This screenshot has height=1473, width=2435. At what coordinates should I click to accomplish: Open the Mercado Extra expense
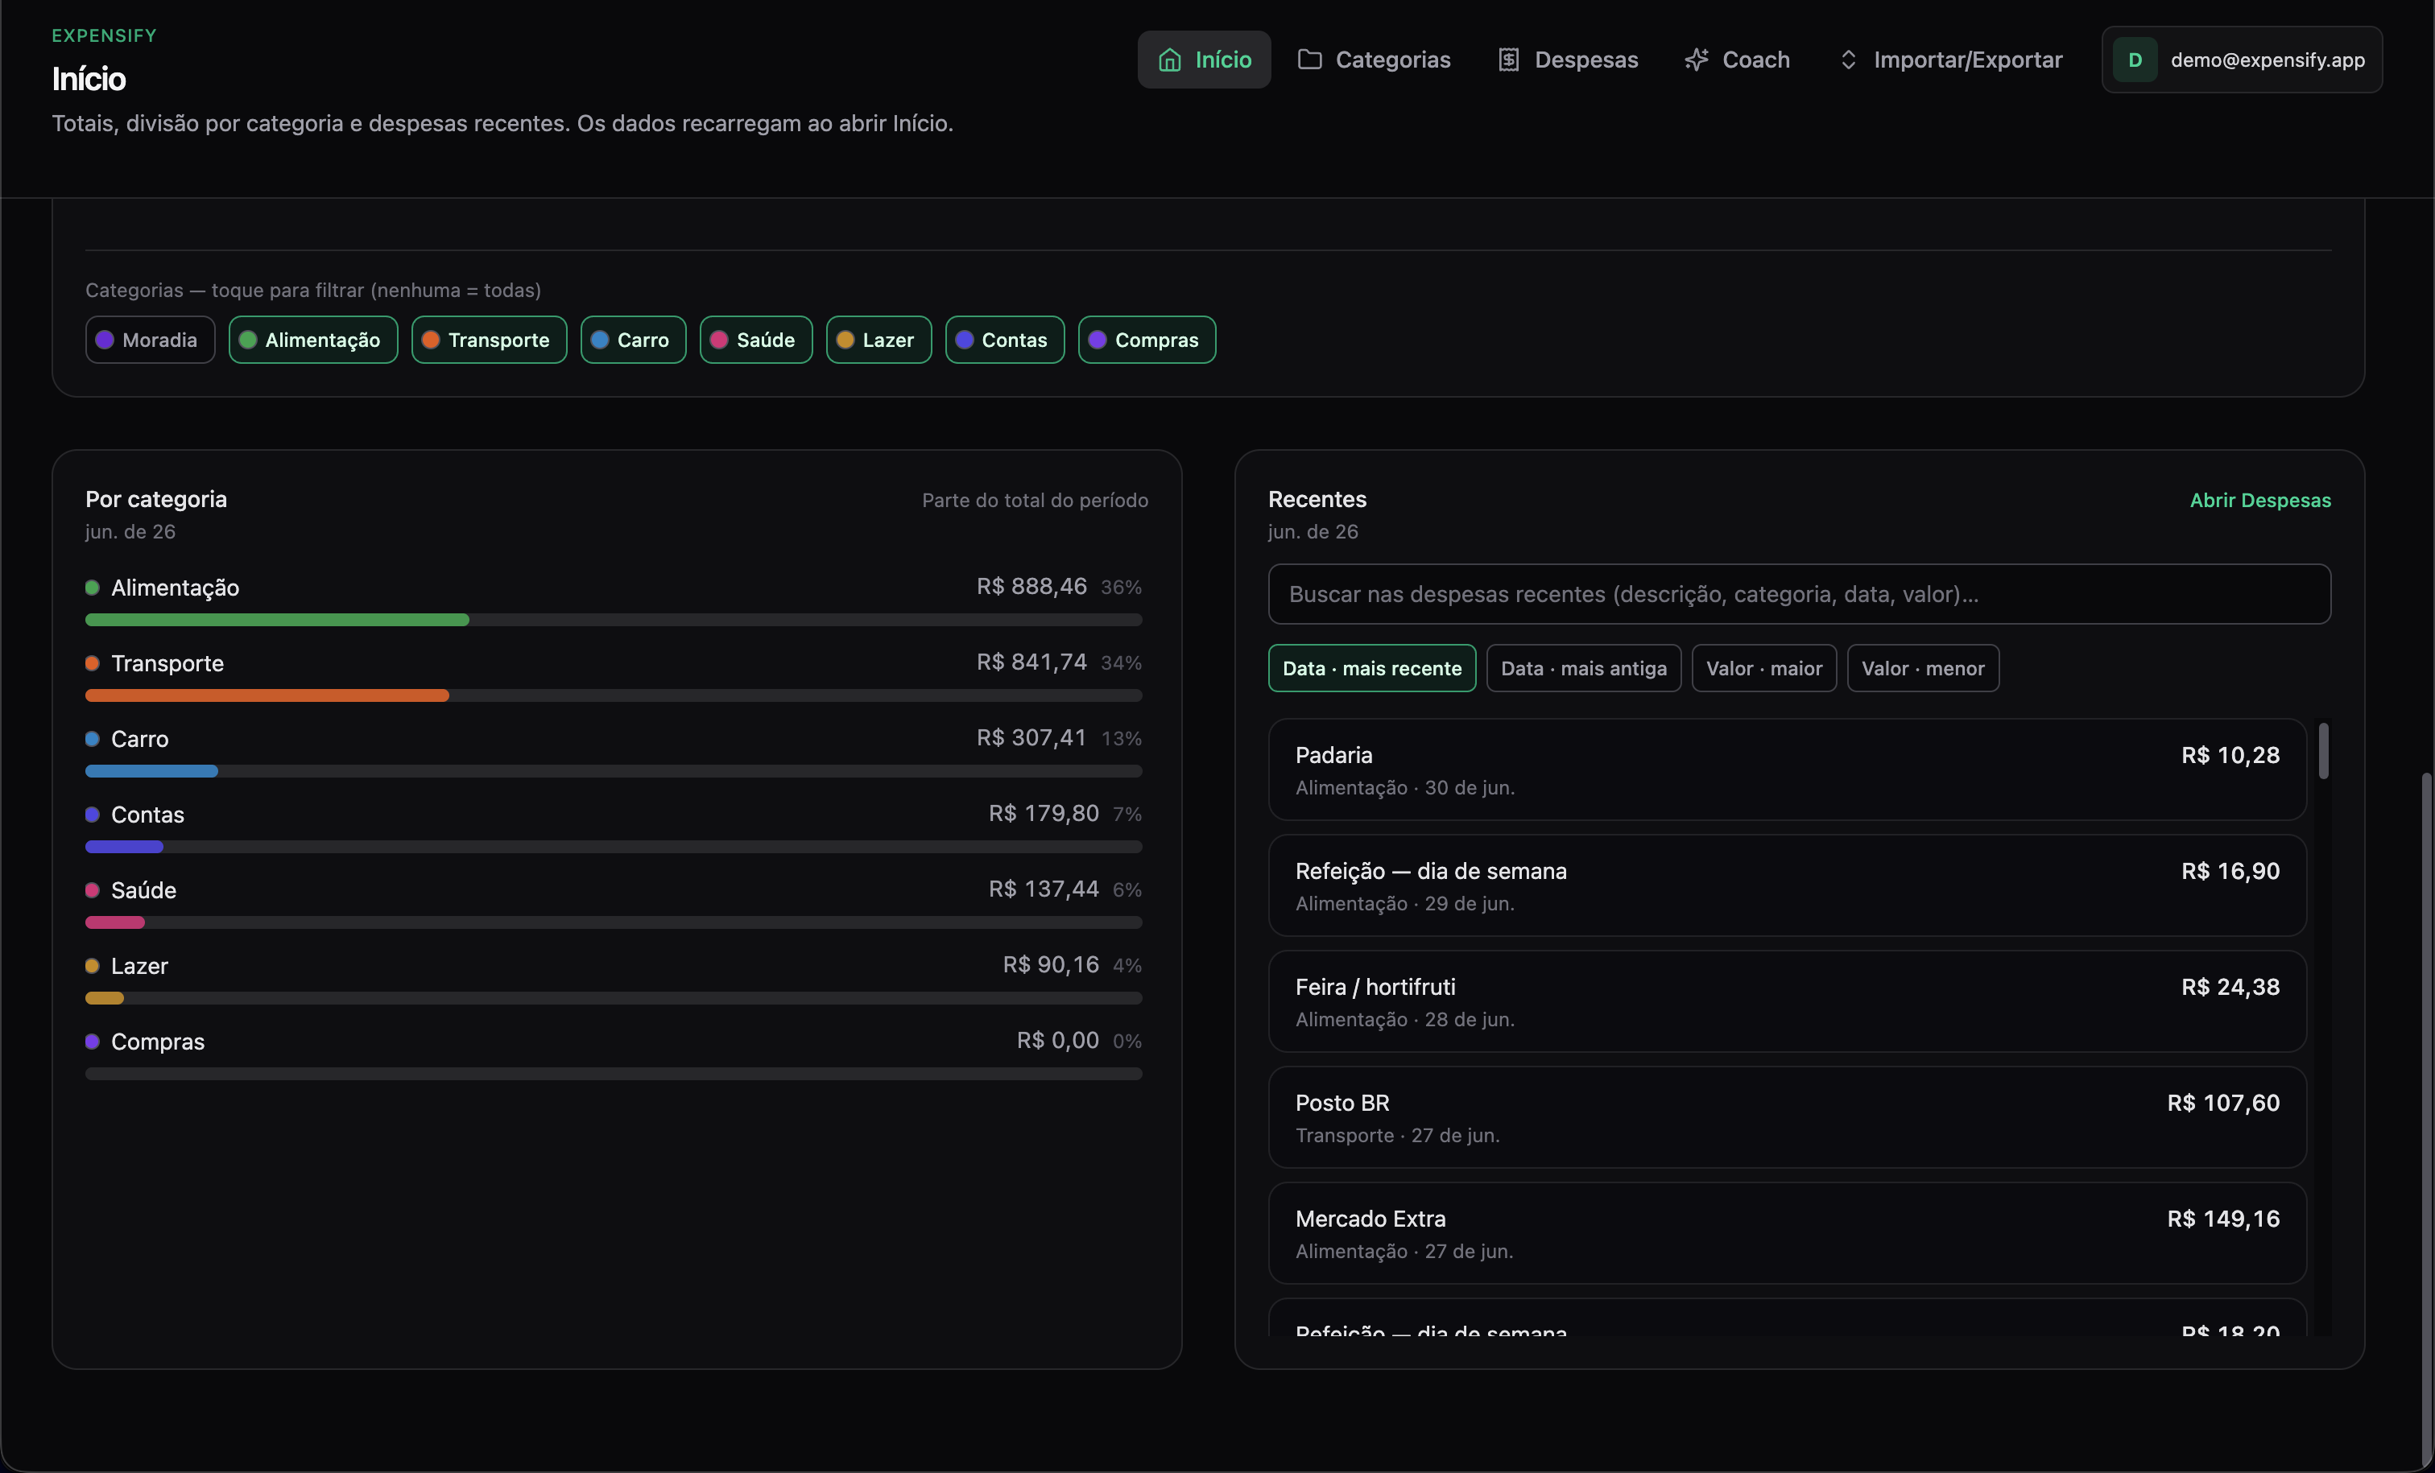pos(1788,1233)
